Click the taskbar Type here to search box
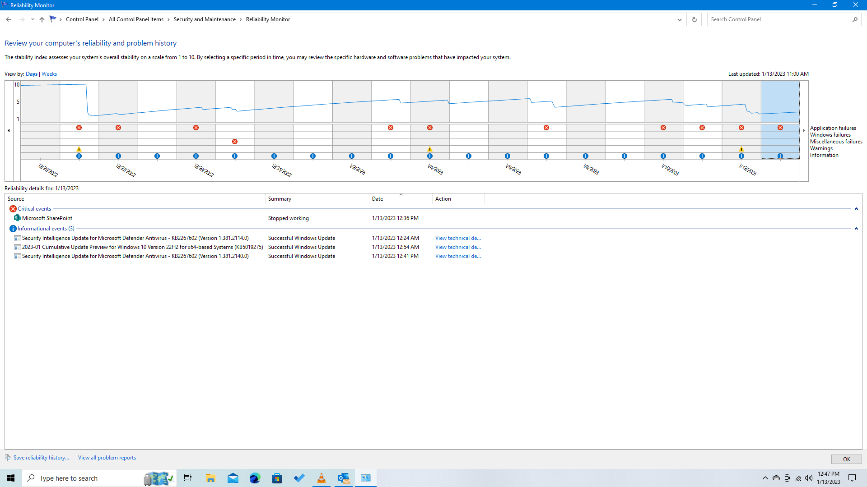 tap(99, 478)
